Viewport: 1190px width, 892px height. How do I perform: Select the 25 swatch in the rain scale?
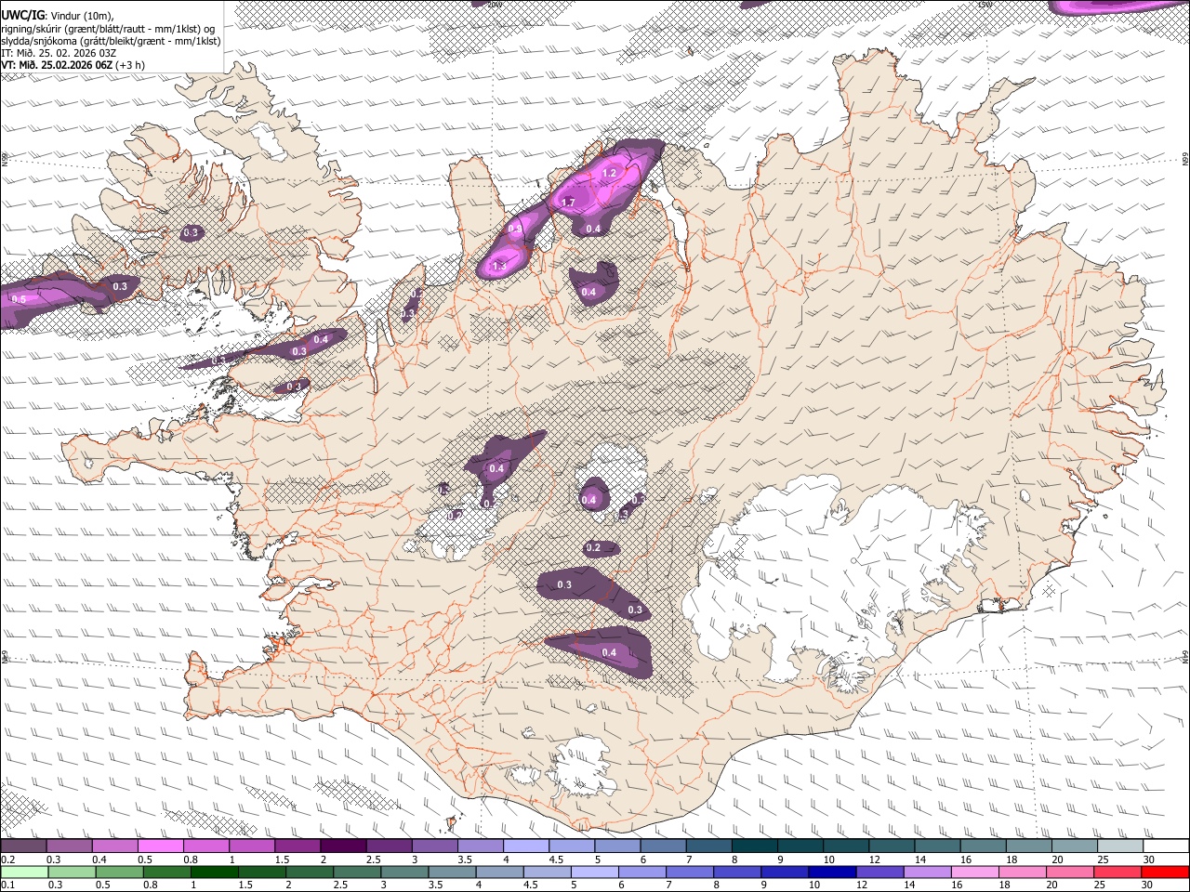pyautogui.click(x=1117, y=872)
